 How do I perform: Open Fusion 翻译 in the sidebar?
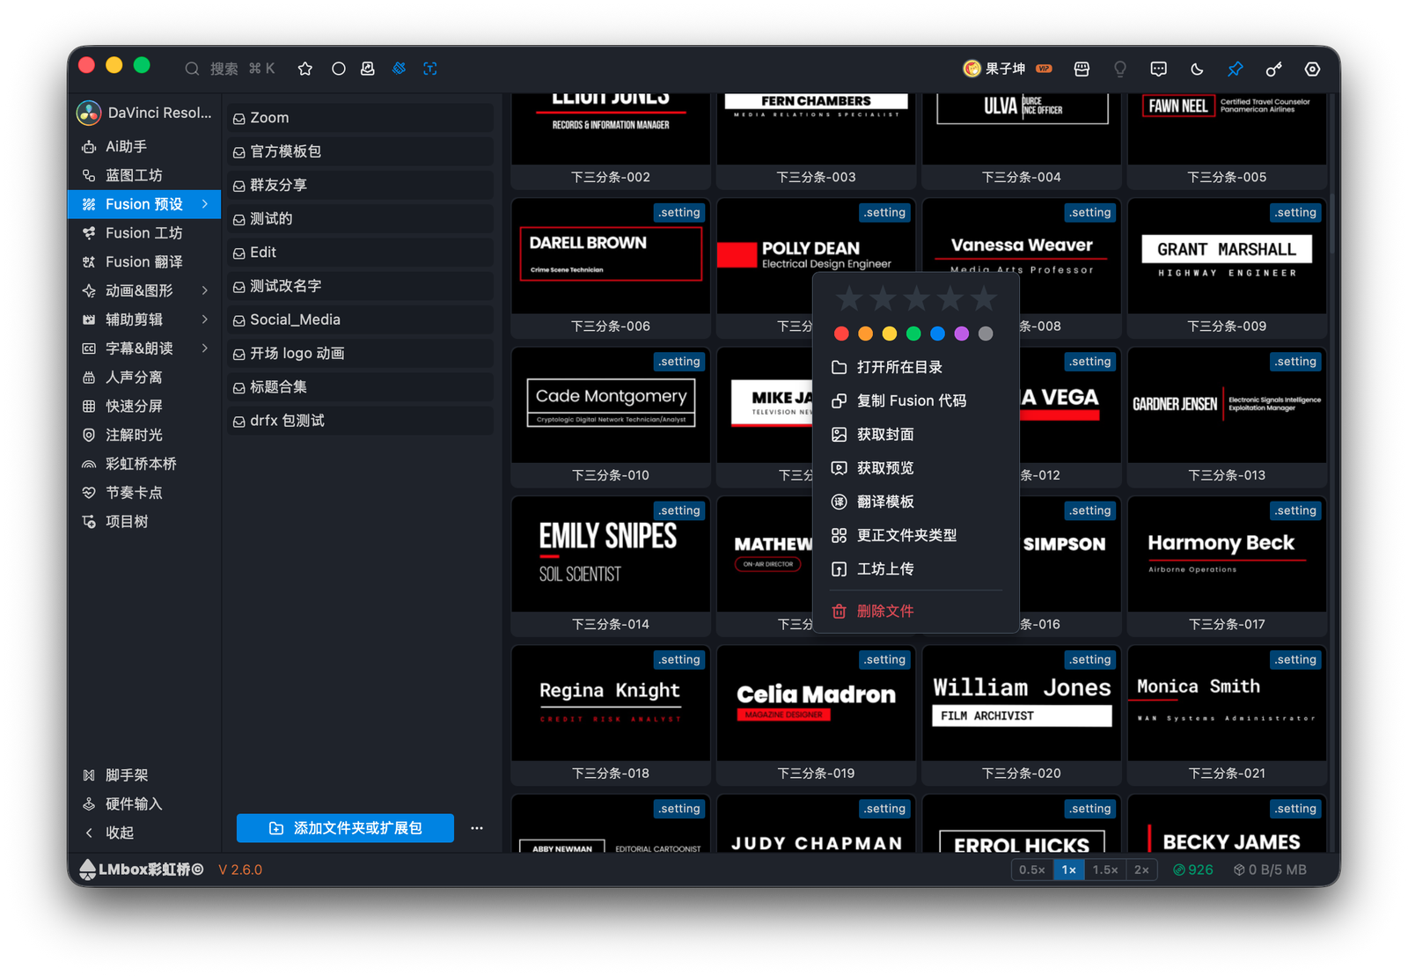point(144,261)
